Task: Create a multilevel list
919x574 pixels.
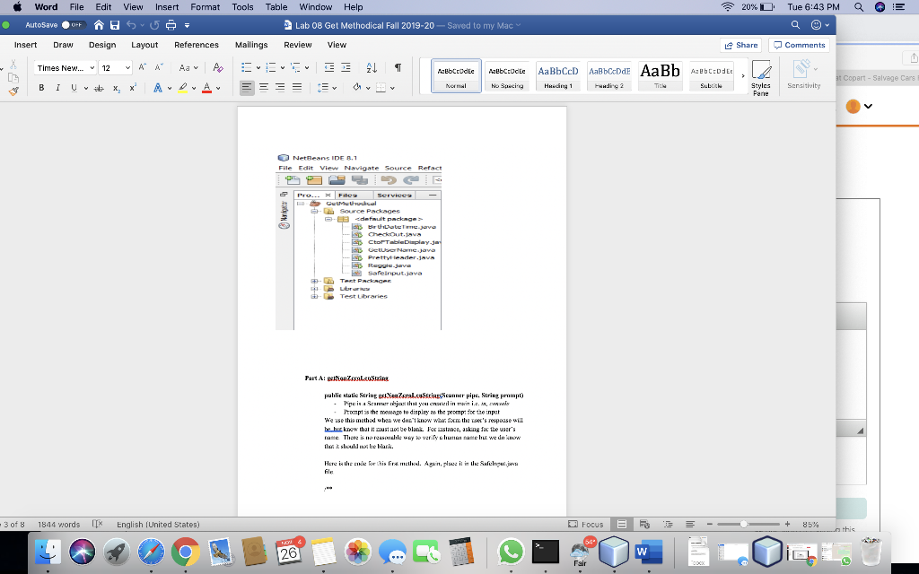Action: click(295, 68)
